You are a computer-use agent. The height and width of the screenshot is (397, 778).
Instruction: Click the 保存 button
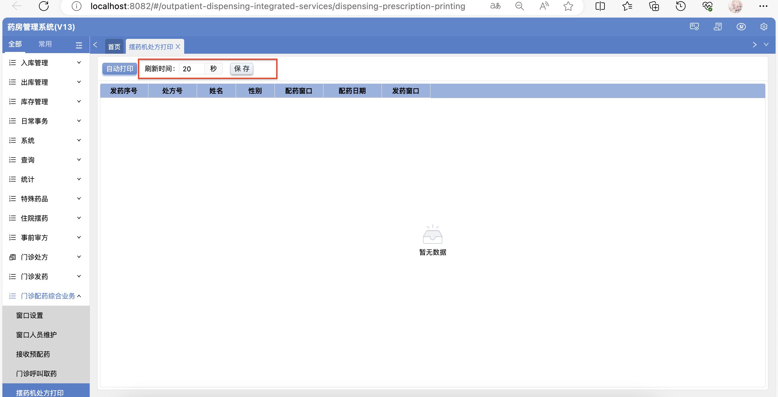pos(242,69)
